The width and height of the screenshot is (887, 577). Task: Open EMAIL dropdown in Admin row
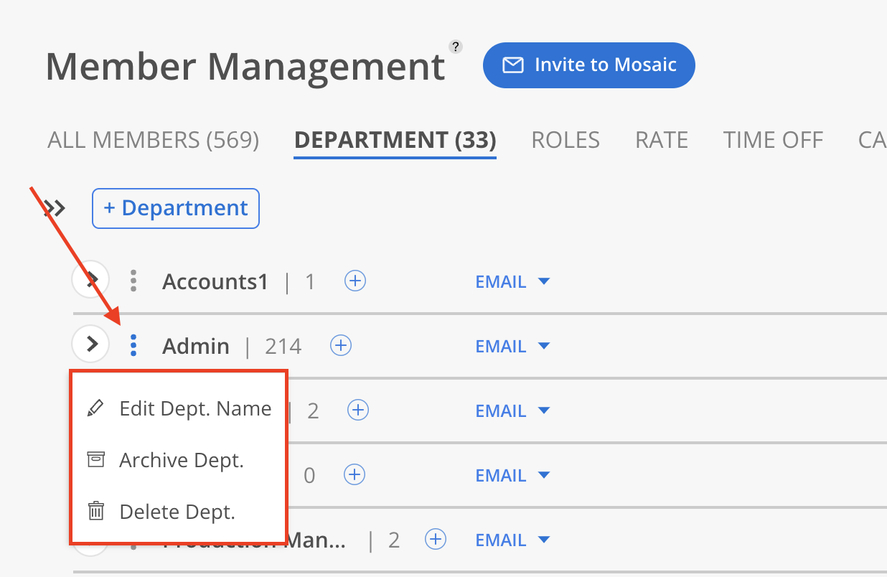point(512,347)
